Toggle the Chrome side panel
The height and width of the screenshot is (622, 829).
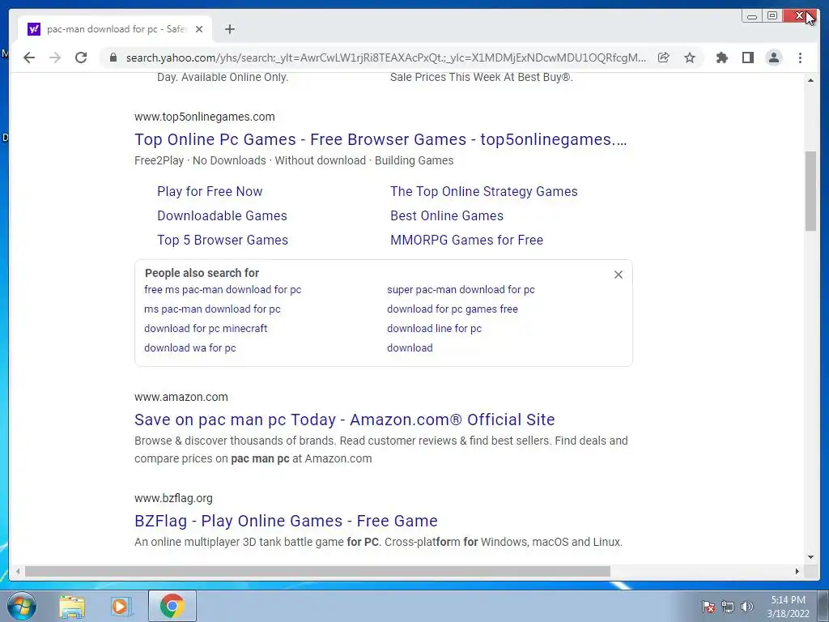click(x=747, y=58)
